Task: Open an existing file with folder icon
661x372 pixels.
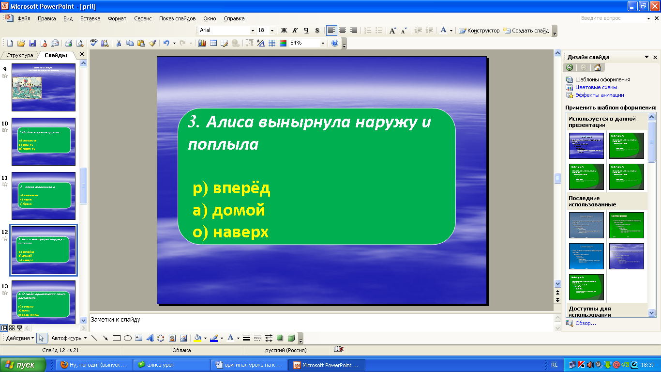Action: pos(20,43)
